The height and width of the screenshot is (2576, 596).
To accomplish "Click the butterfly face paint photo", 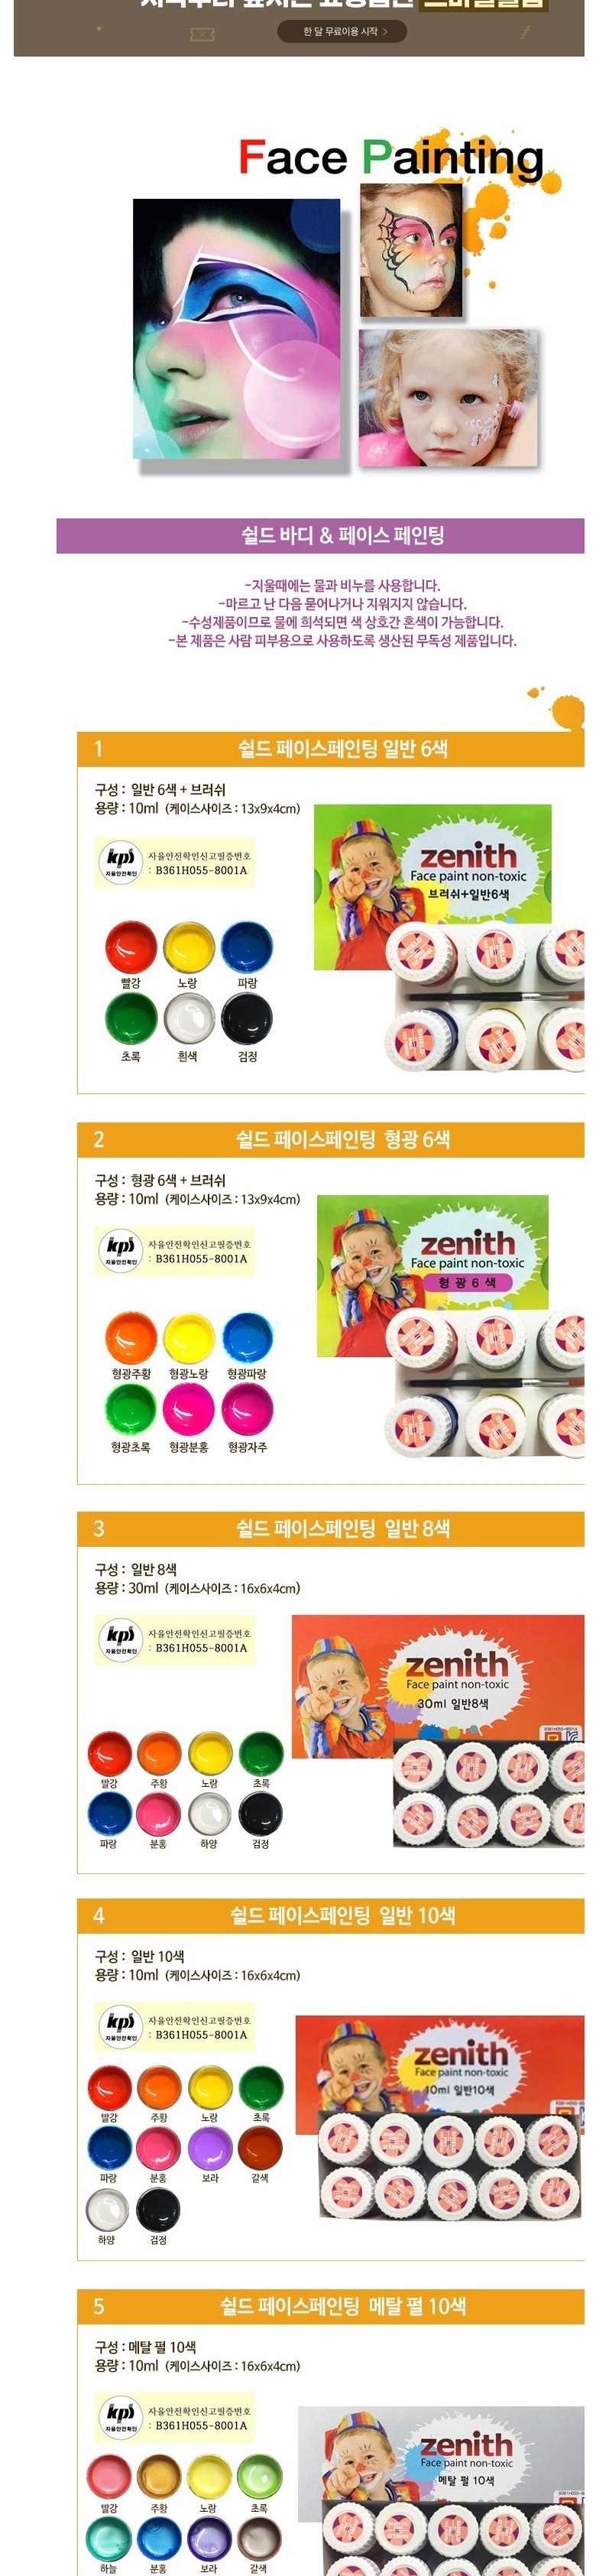I will pyautogui.click(x=411, y=249).
